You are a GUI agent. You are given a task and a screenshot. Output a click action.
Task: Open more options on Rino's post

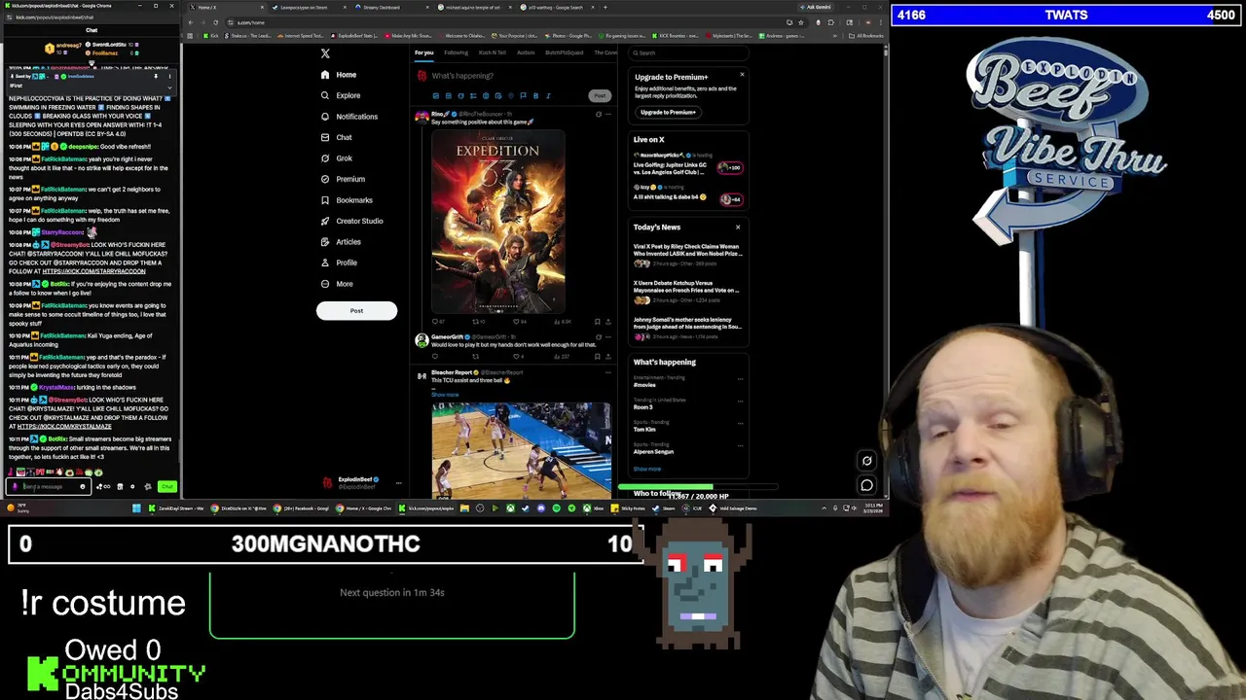608,115
